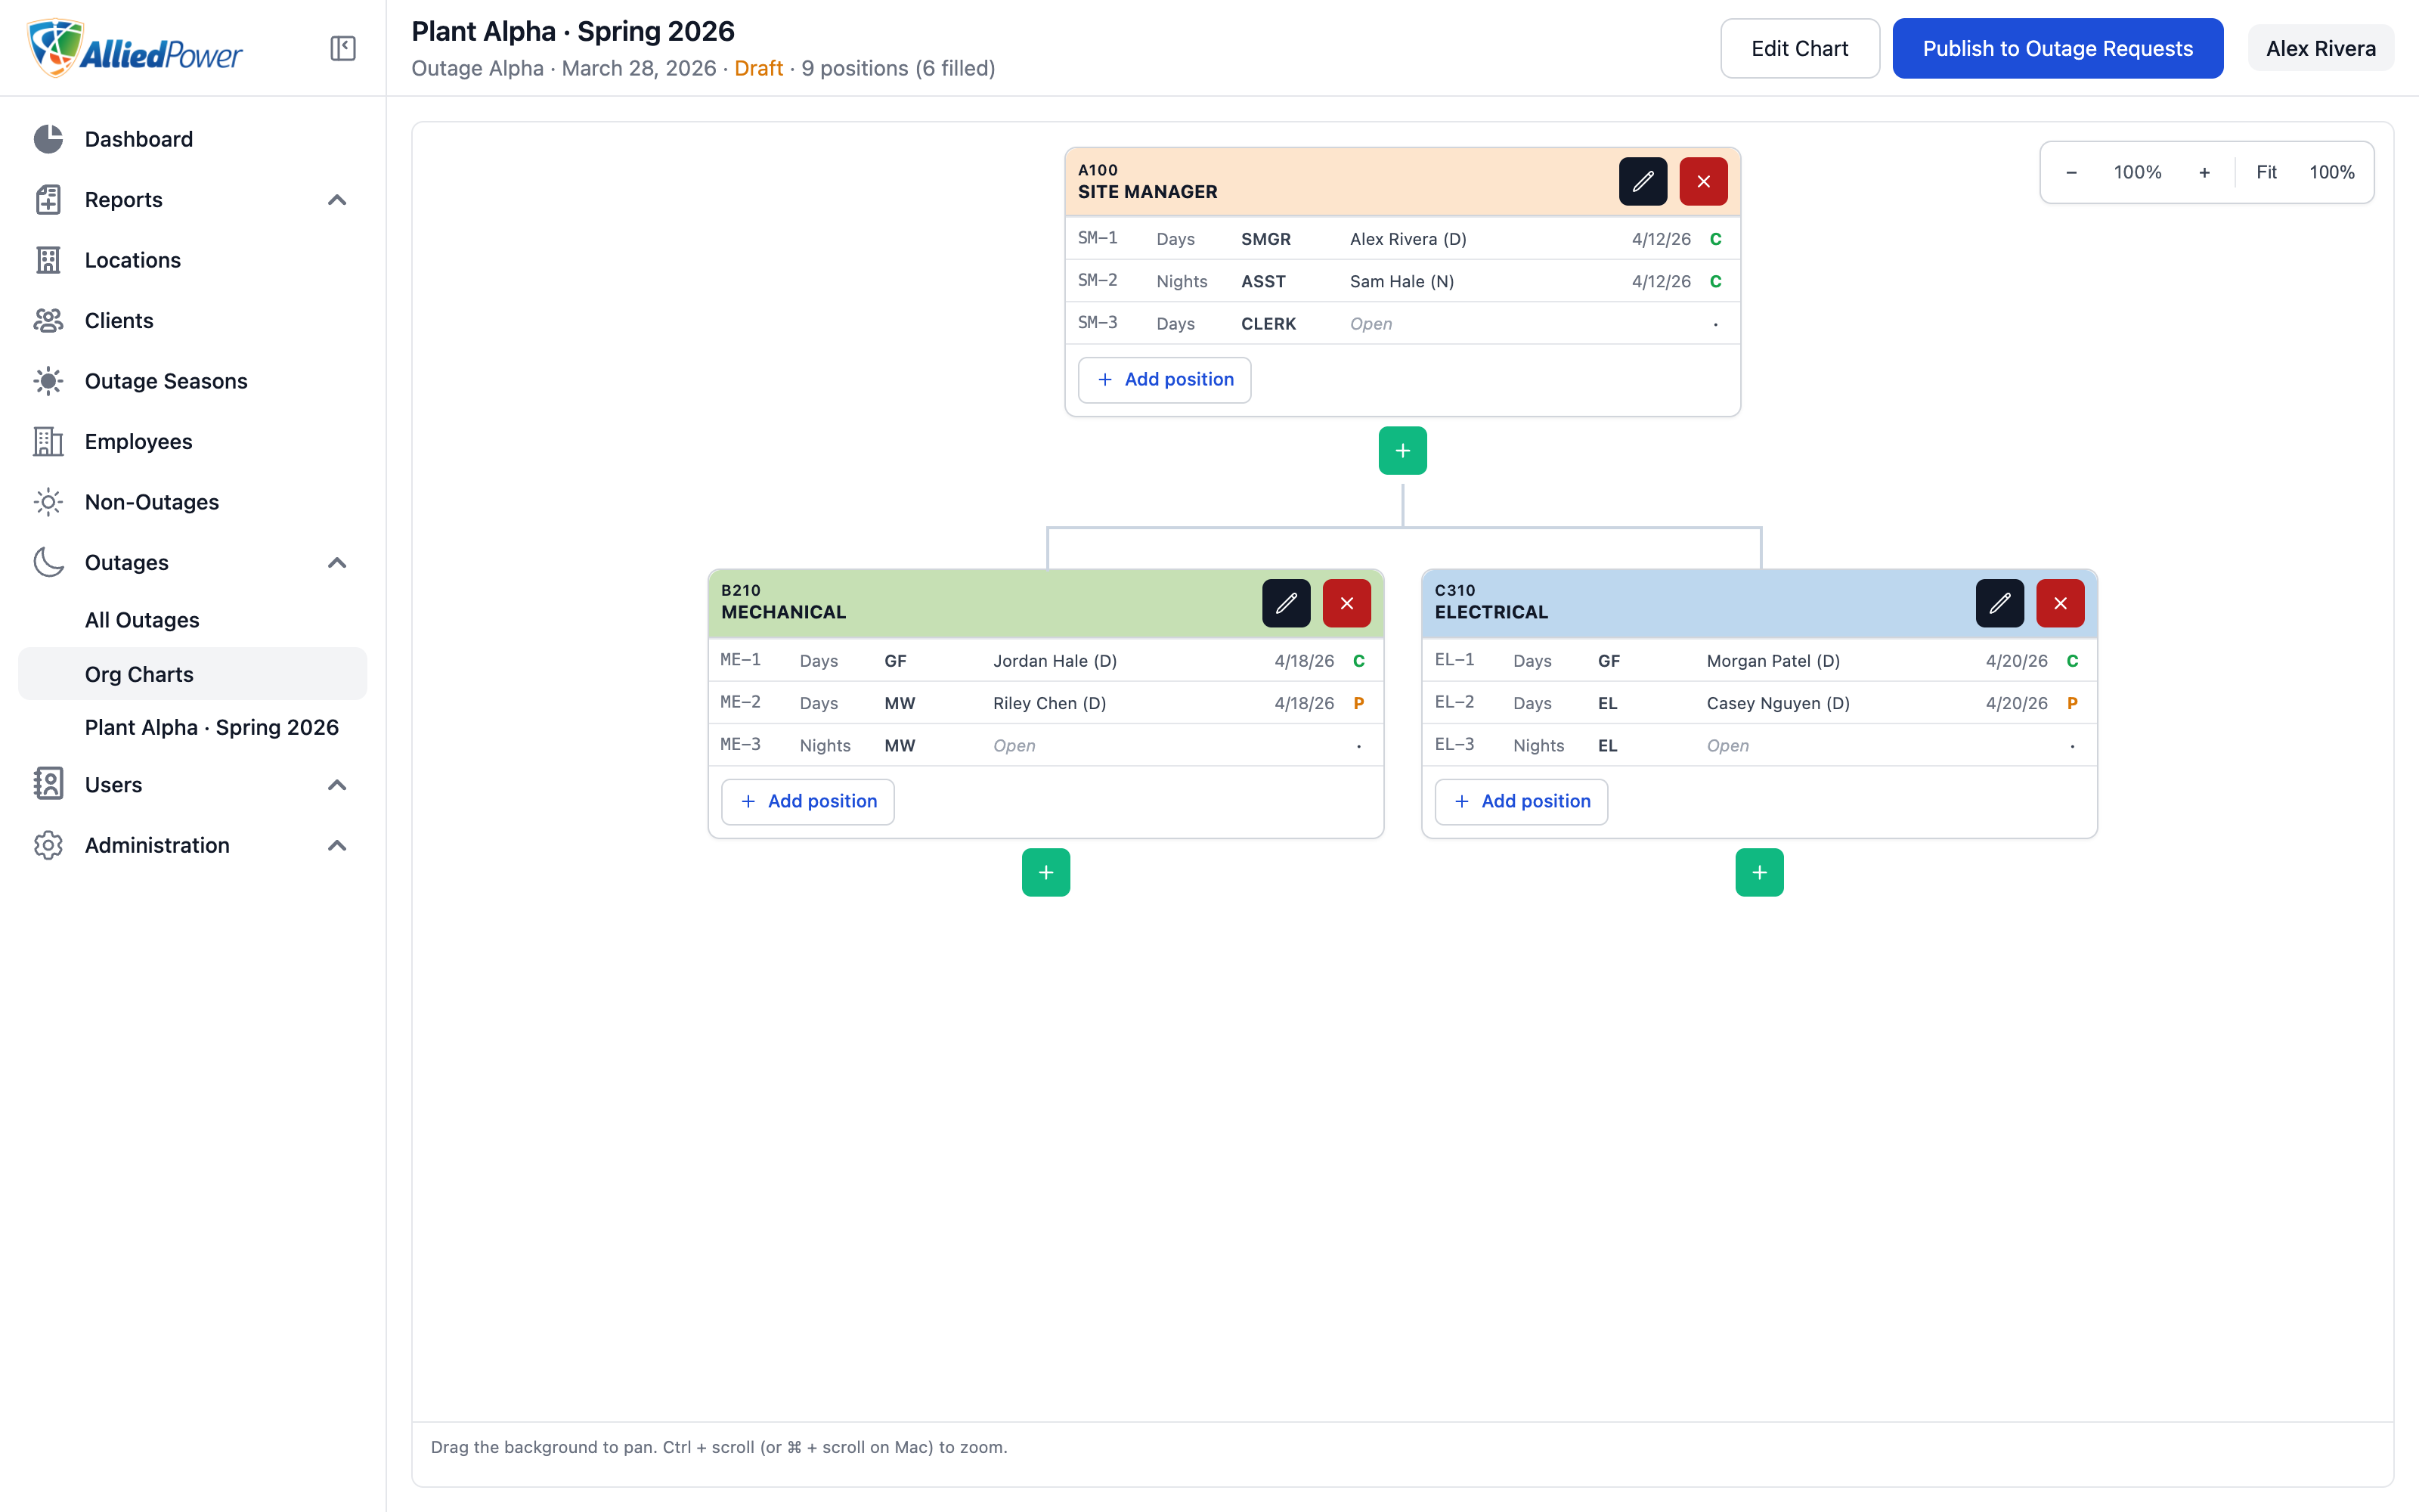Open Alex Rivera user menu

pos(2320,48)
